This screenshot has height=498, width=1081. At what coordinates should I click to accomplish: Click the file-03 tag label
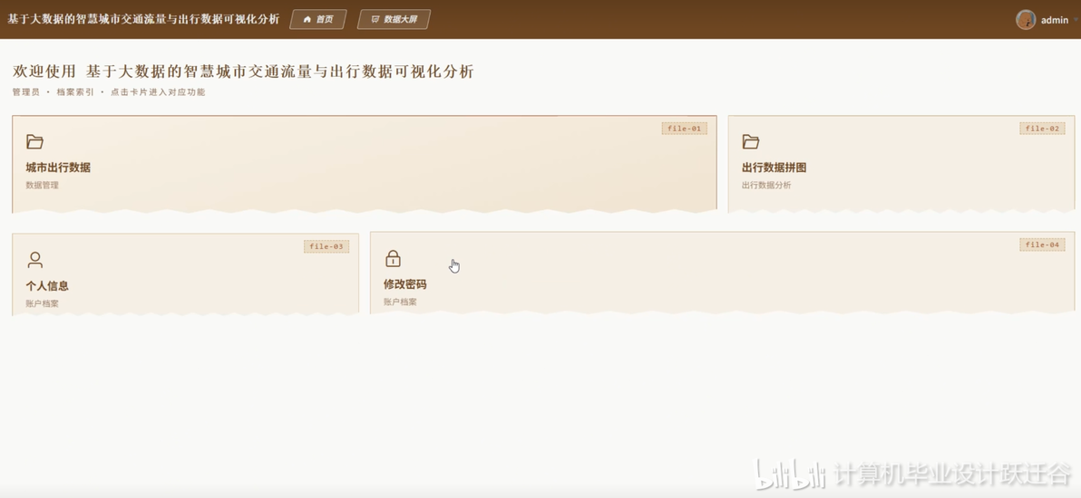point(326,246)
